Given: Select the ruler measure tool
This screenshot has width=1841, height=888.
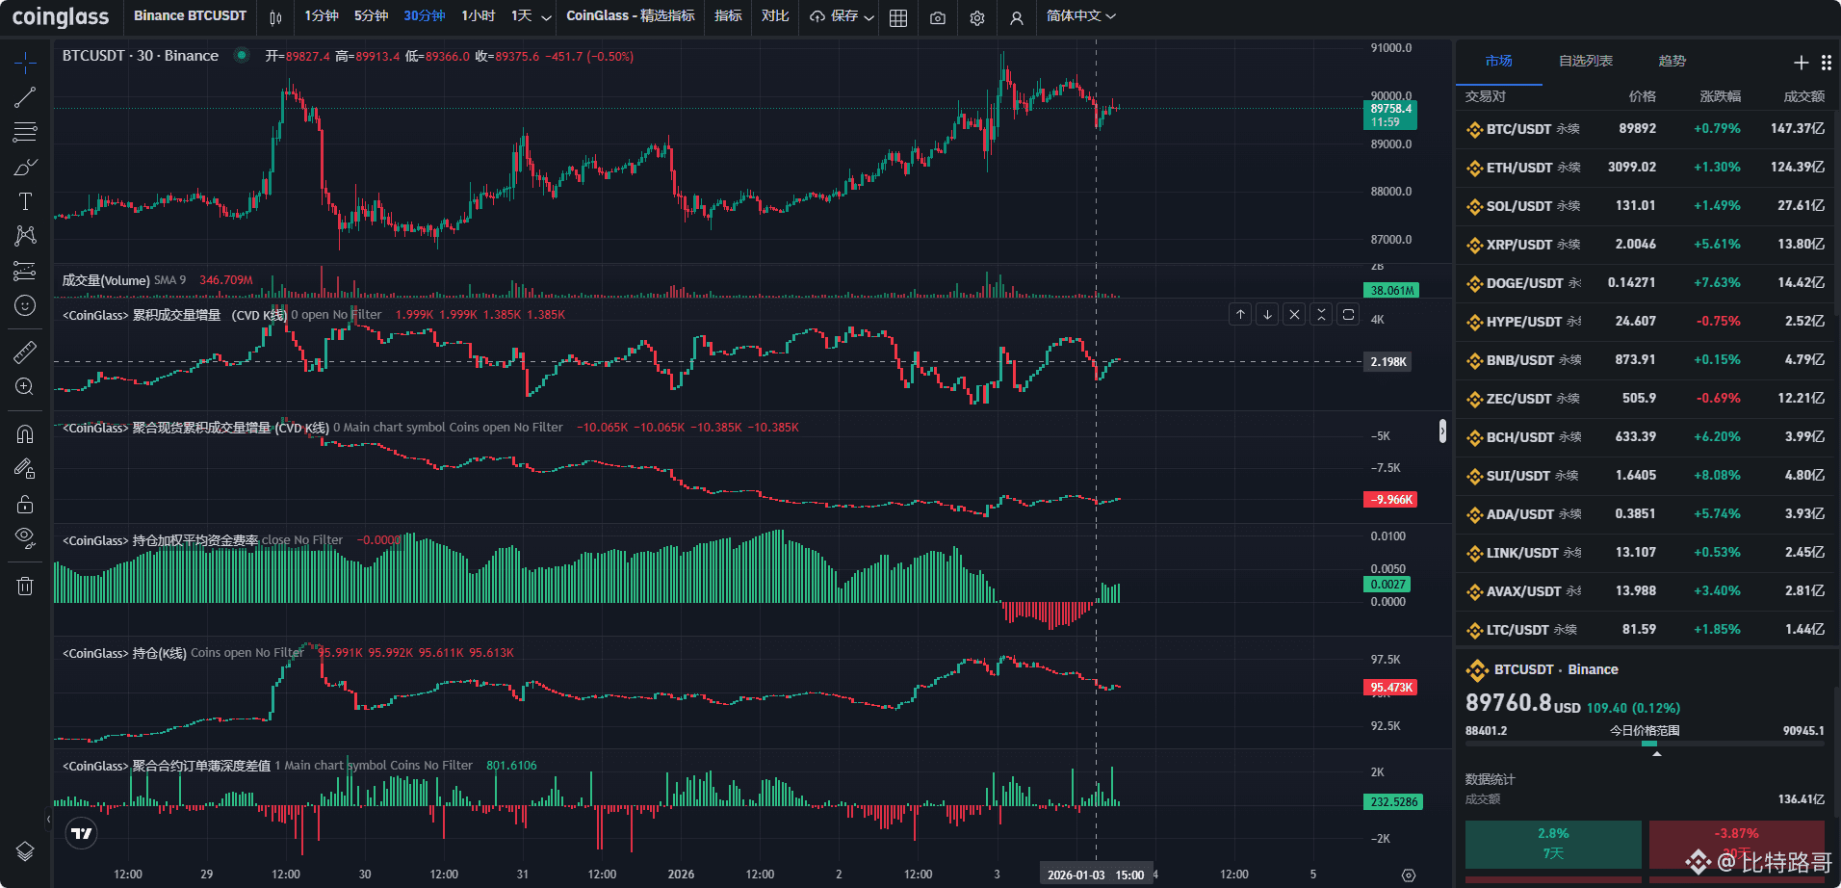Looking at the screenshot, I should (25, 353).
